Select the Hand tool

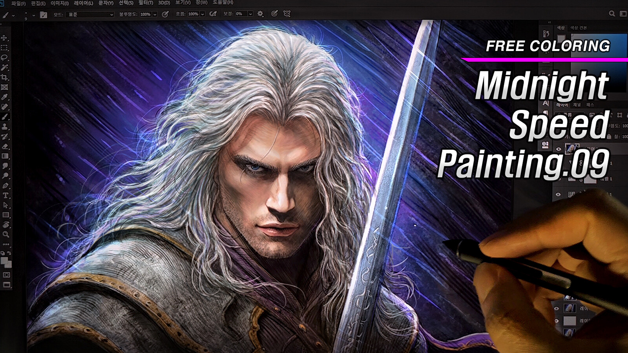[x=5, y=225]
